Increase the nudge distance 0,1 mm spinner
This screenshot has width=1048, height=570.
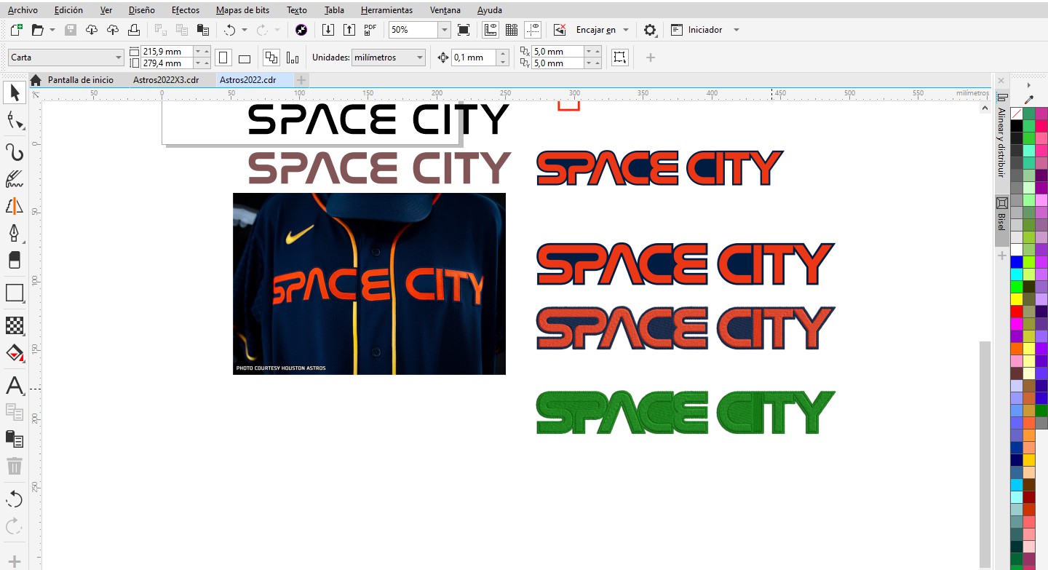pos(503,53)
